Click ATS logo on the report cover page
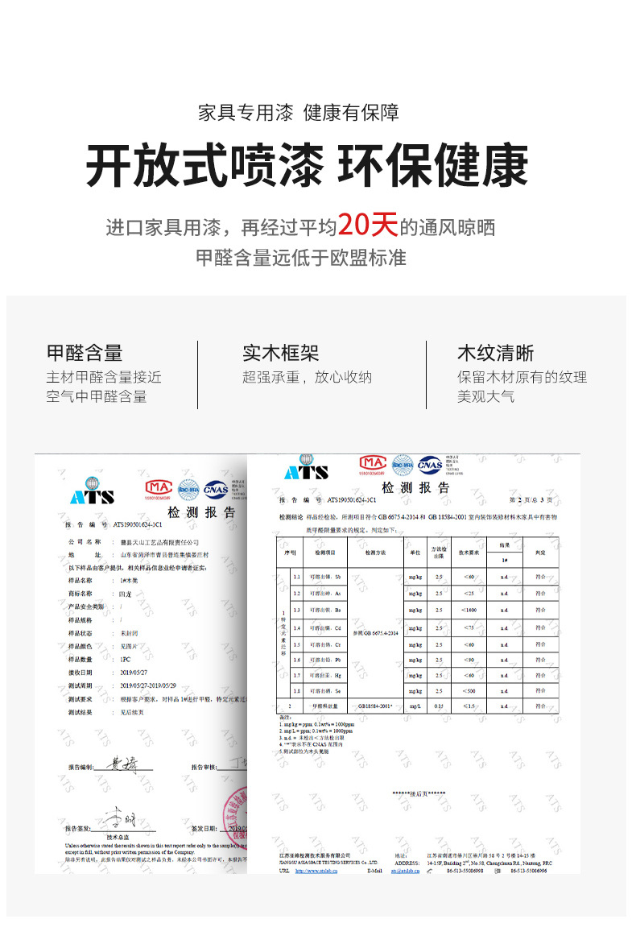Screen dimensions: 636x944 92,491
